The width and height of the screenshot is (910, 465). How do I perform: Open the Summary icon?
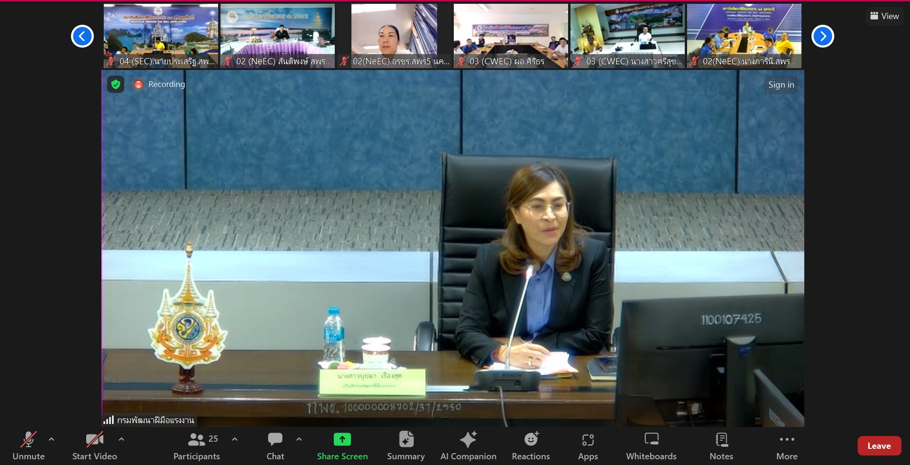[x=406, y=440]
